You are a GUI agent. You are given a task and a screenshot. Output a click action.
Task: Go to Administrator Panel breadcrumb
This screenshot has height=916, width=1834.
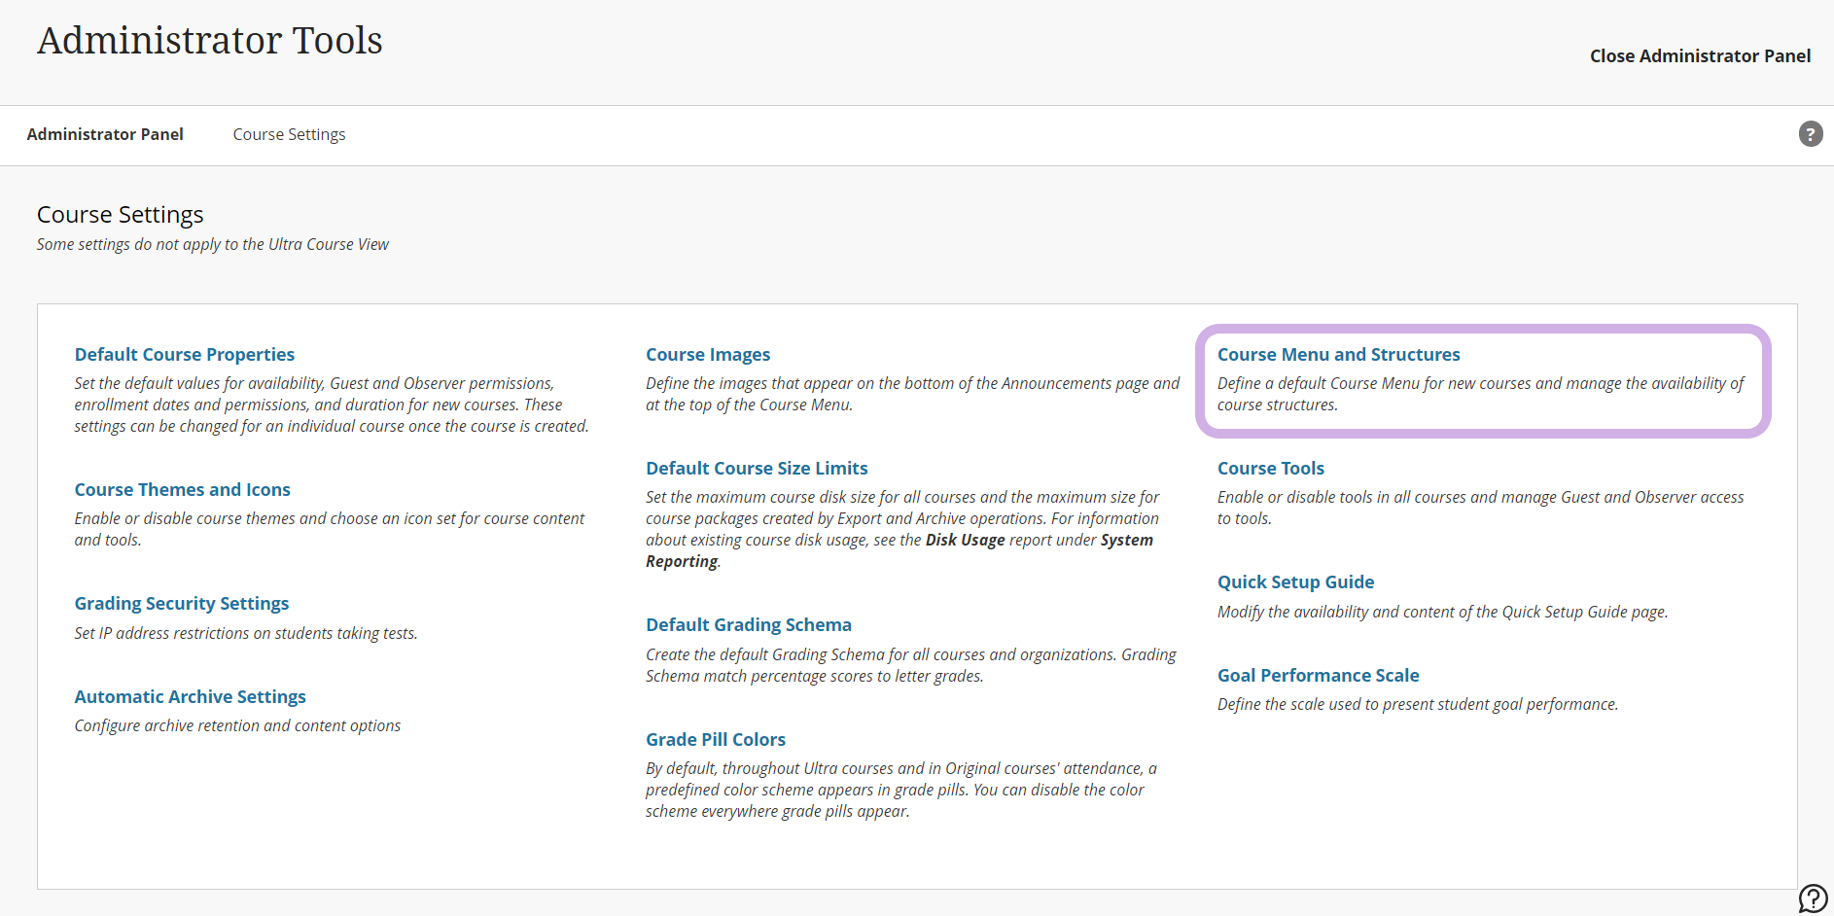pos(105,134)
